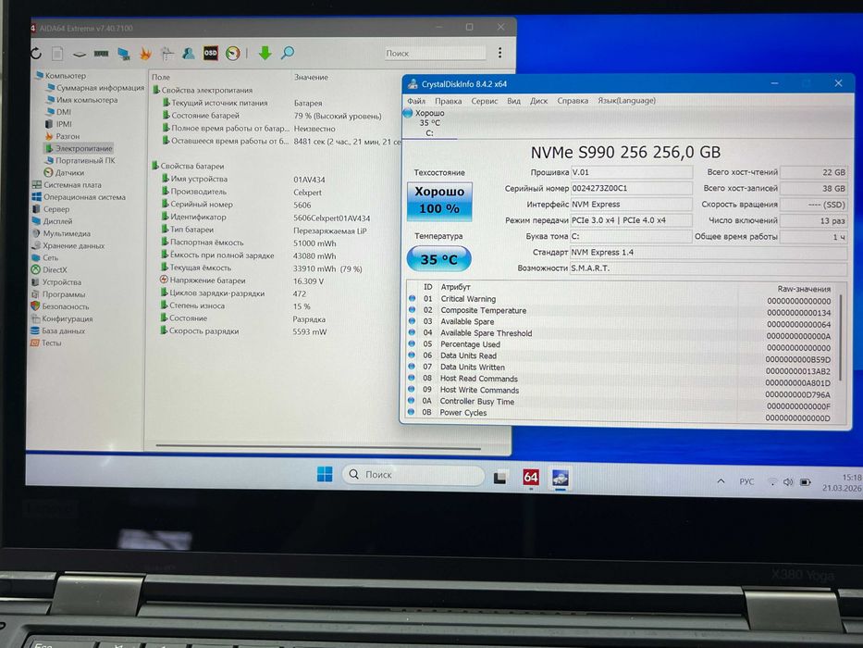Viewport: 863px width, 648px height.
Task: Expand Устройства category in tree
Action: click(56, 281)
